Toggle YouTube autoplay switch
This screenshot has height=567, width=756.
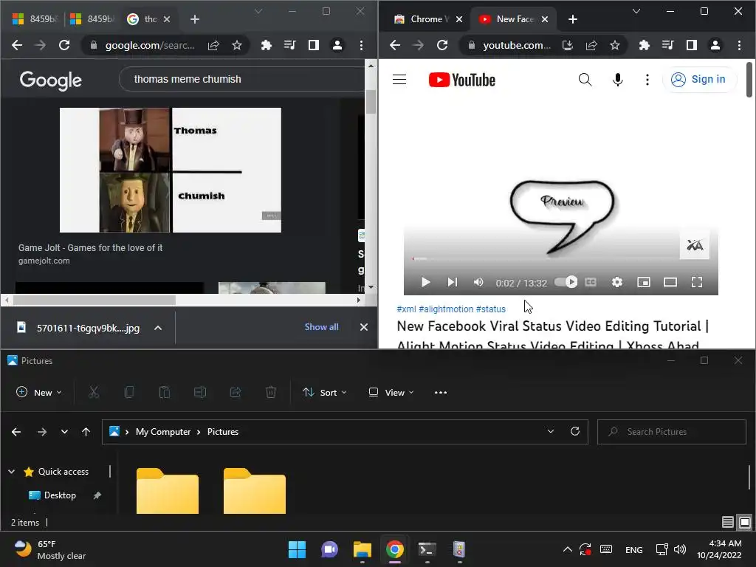[566, 282]
